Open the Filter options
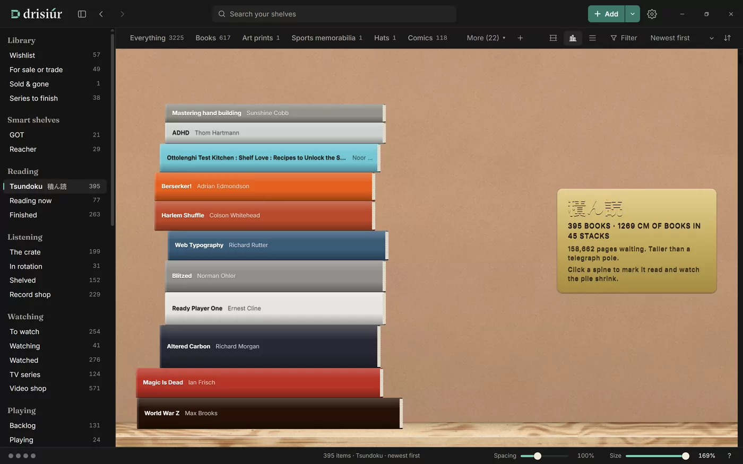The height and width of the screenshot is (464, 743). point(624,38)
